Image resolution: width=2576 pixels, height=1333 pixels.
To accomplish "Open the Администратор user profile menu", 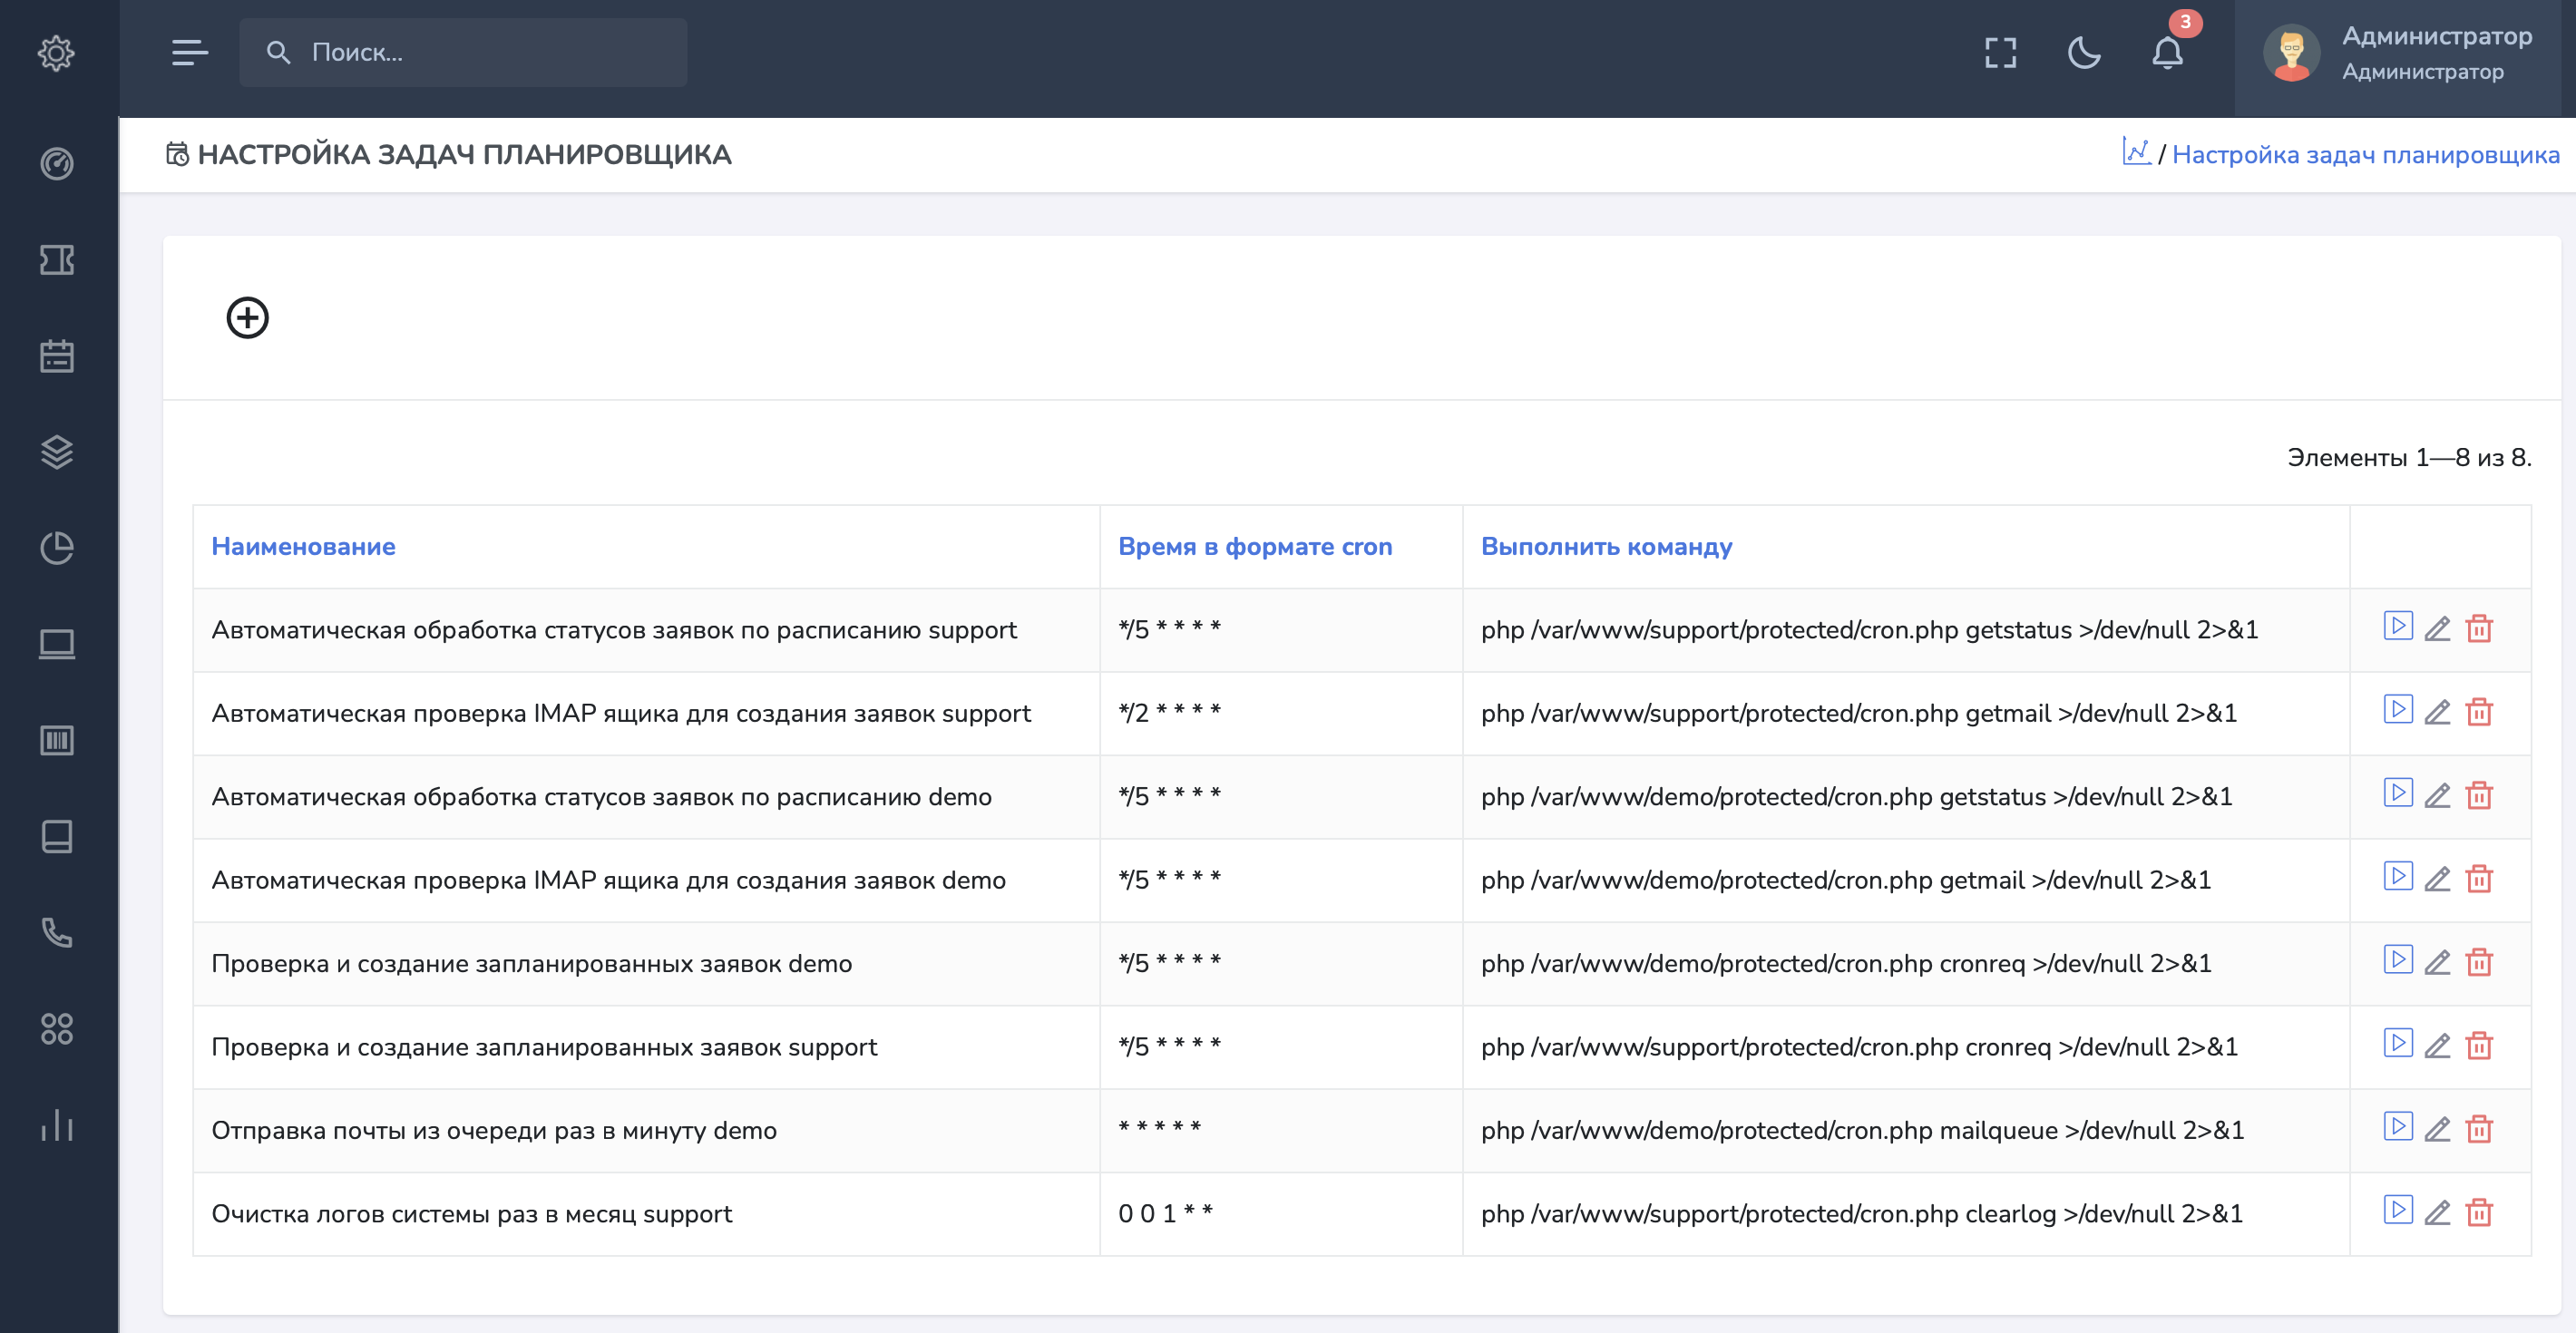I will (x=2400, y=53).
